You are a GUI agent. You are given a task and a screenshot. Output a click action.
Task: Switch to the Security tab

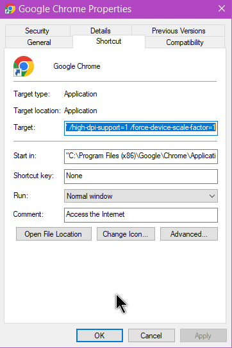coord(37,31)
